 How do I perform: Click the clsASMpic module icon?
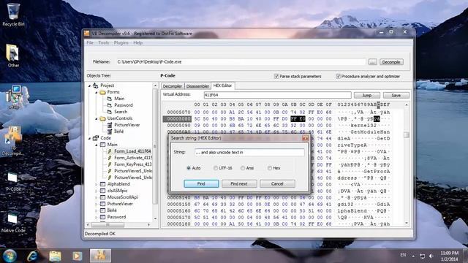pos(102,191)
